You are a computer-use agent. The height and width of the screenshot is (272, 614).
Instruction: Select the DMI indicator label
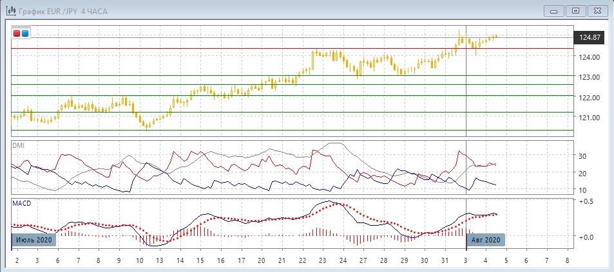(x=18, y=146)
